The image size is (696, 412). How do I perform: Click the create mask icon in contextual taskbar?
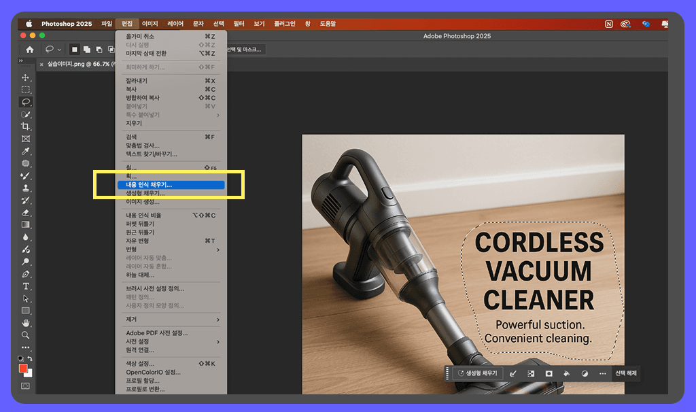pyautogui.click(x=549, y=374)
